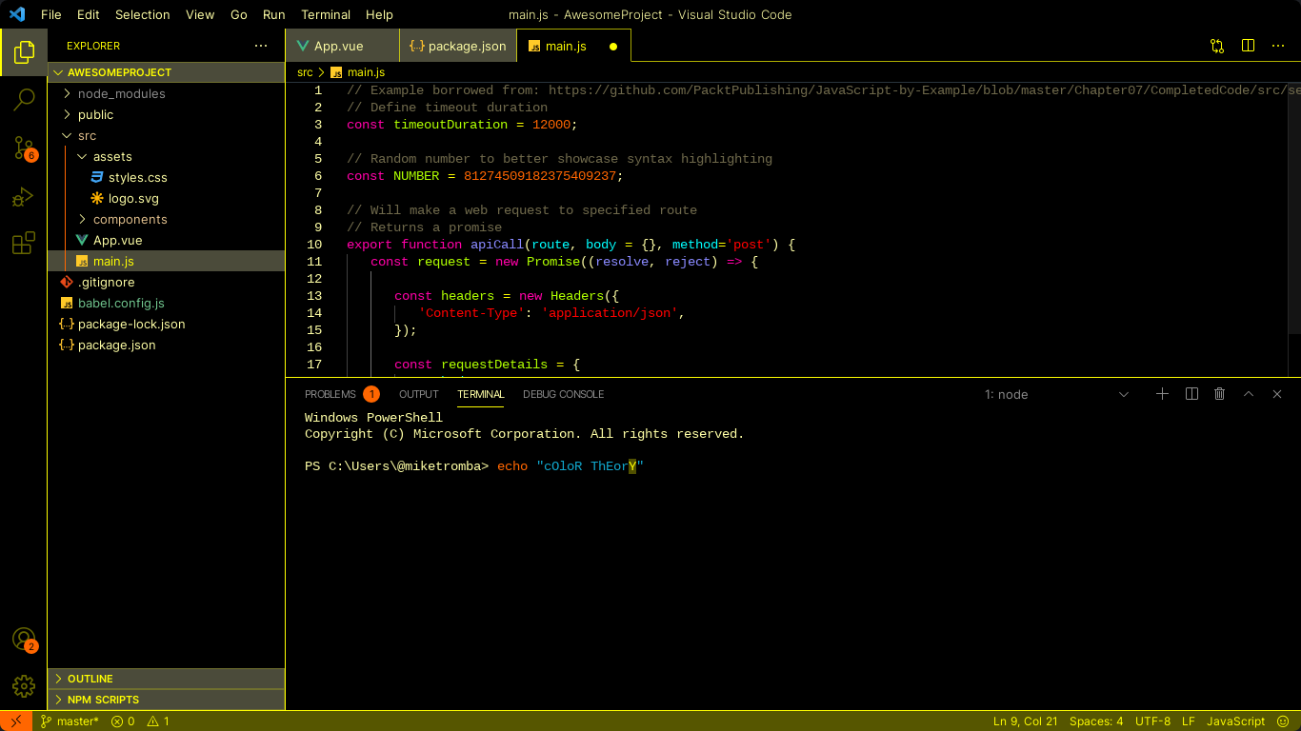Collapse the AWESOMEPROJECT root folder
The image size is (1301, 731).
[166, 72]
